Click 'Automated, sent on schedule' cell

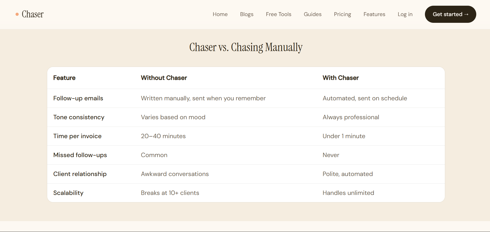click(x=365, y=98)
